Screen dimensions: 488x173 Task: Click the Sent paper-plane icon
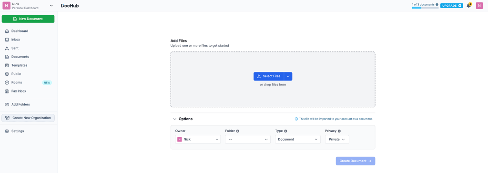pos(7,48)
